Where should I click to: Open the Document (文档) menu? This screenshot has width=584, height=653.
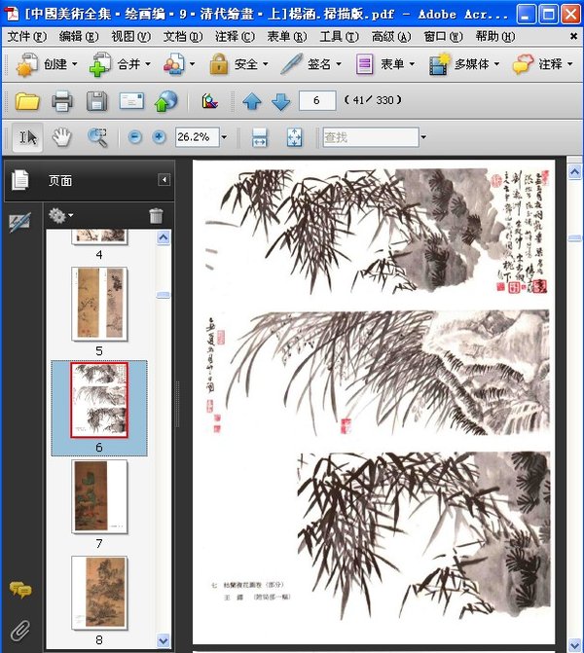[183, 37]
